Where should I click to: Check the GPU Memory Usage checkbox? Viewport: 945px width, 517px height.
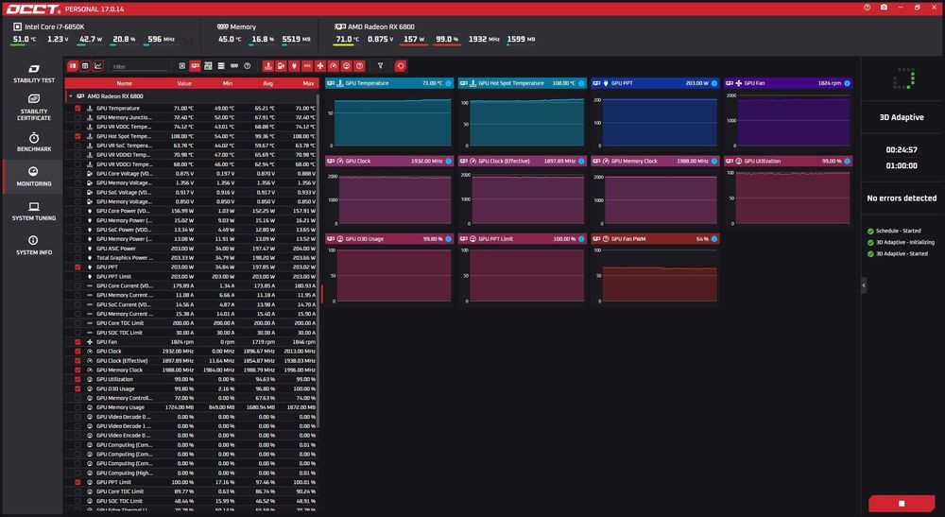[x=77, y=407]
